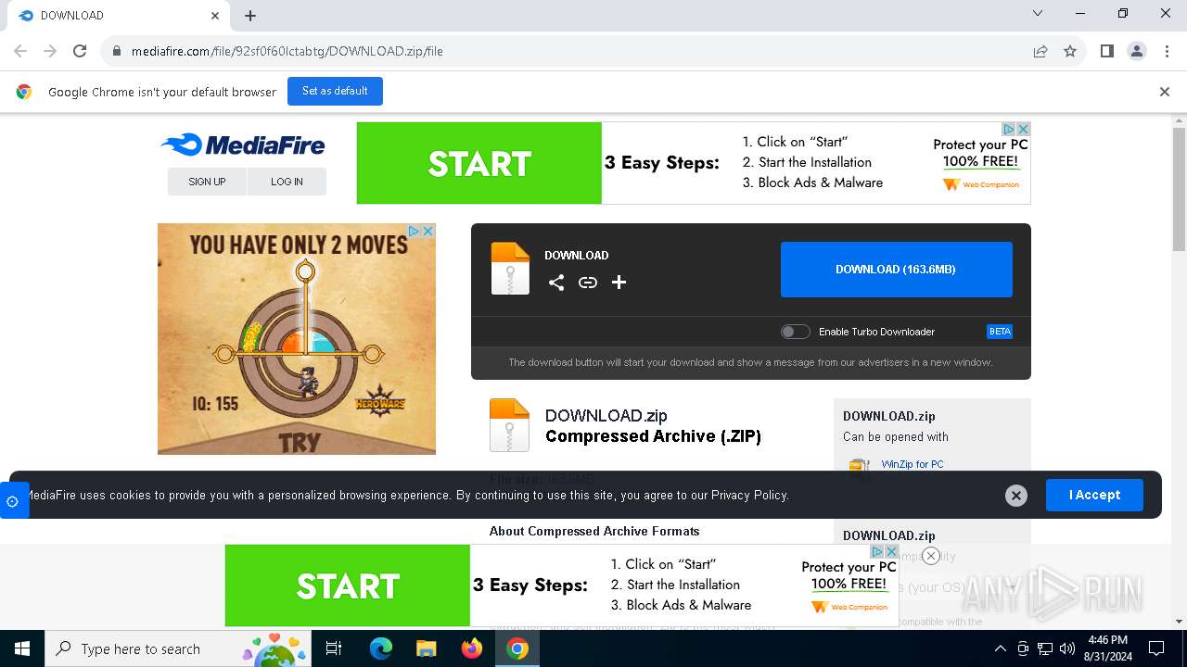Click the zip file icon in download box

pos(510,269)
